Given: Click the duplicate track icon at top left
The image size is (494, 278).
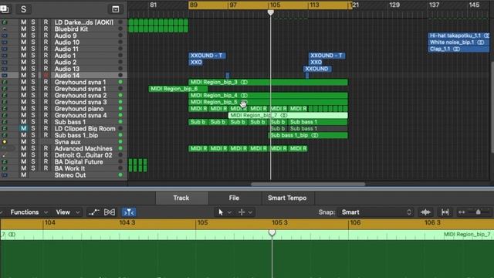Looking at the screenshot, I should (x=5, y=9).
